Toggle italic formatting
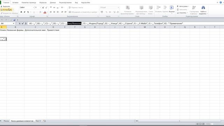This screenshot has width=224, height=126. pyautogui.click(x=24, y=12)
